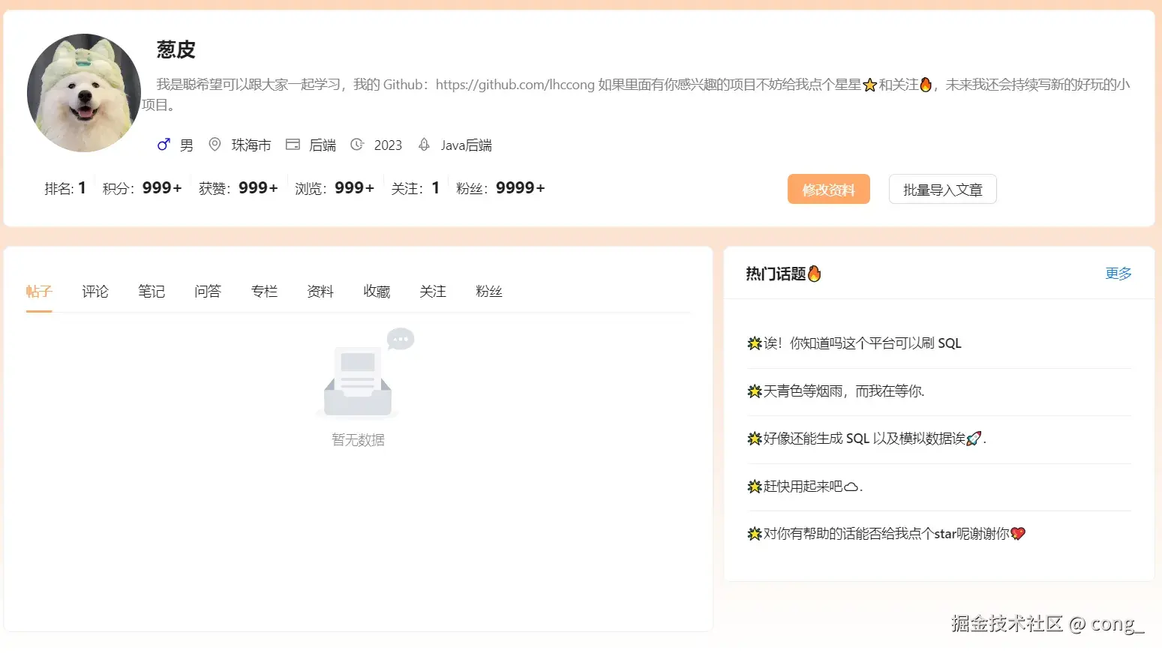Open topic 天青色等烟雨，而我在等你
This screenshot has width=1162, height=653.
[836, 391]
